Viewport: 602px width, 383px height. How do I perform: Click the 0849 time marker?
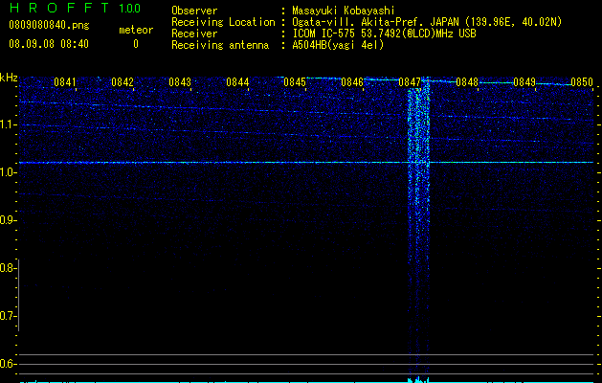point(524,82)
